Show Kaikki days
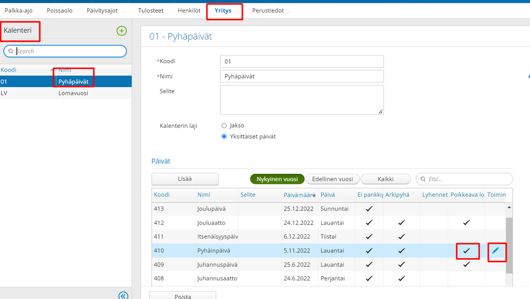The image size is (530, 299). click(x=386, y=179)
